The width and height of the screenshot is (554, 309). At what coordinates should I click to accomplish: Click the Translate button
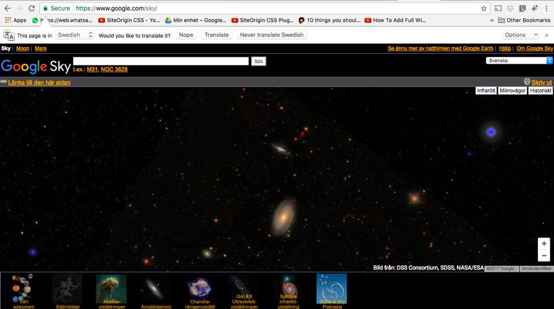click(216, 35)
